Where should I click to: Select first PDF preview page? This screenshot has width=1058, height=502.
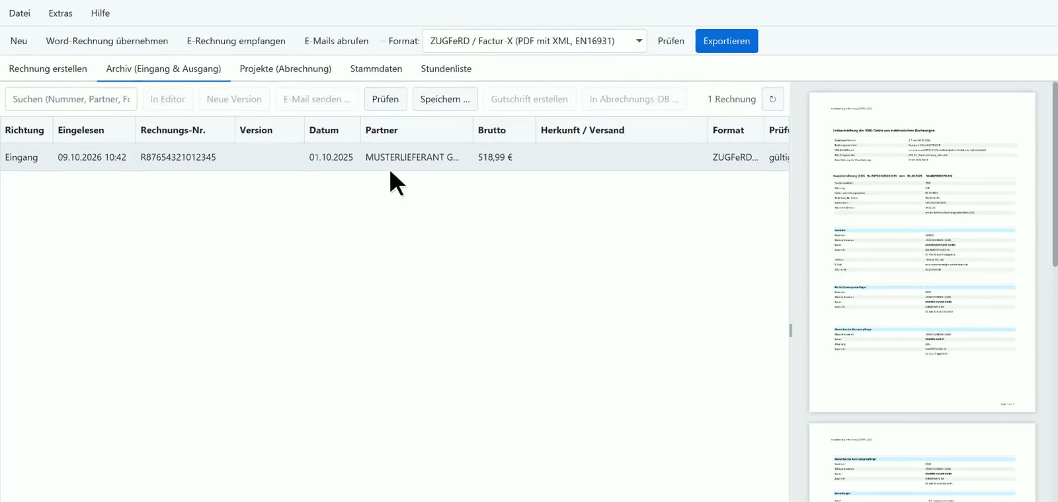pos(922,252)
